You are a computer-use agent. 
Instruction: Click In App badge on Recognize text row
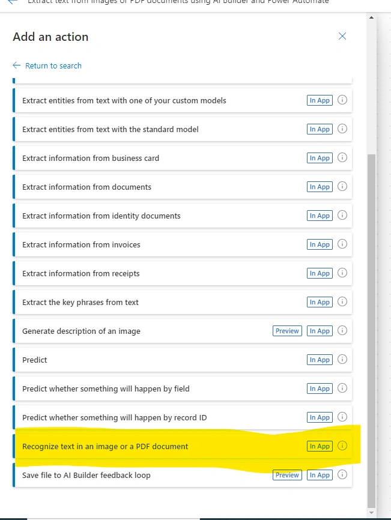click(x=320, y=446)
